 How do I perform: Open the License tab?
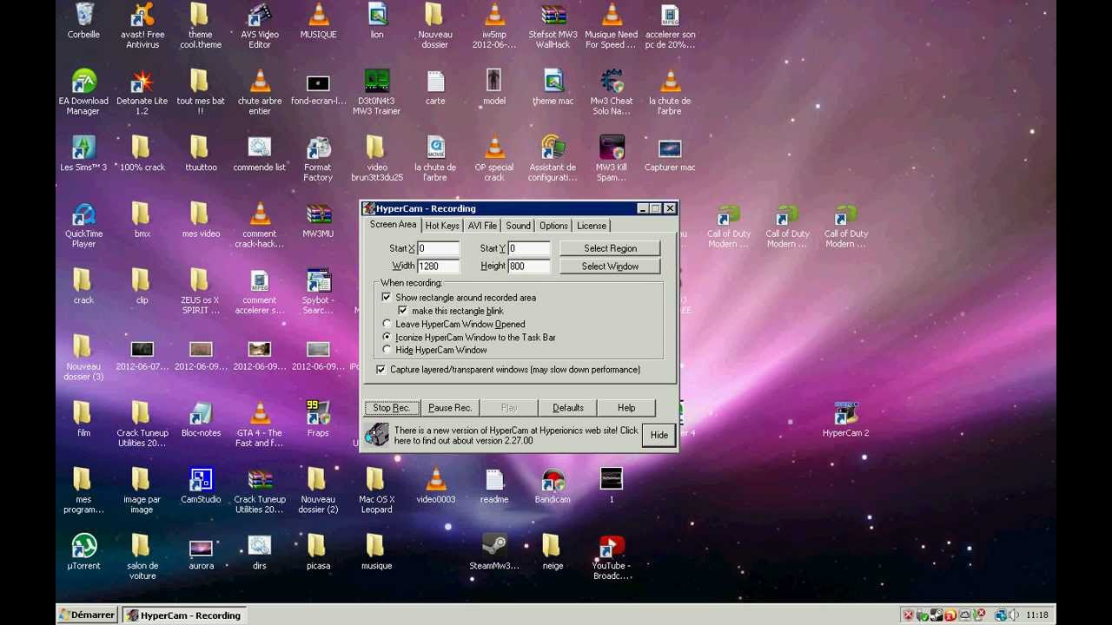point(592,226)
